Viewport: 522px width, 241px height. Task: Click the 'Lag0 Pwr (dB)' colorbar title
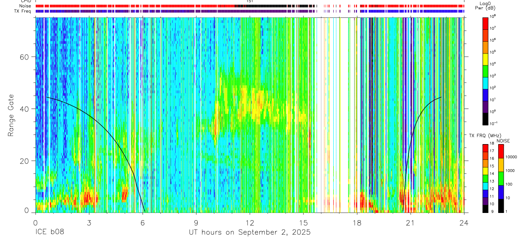click(486, 5)
